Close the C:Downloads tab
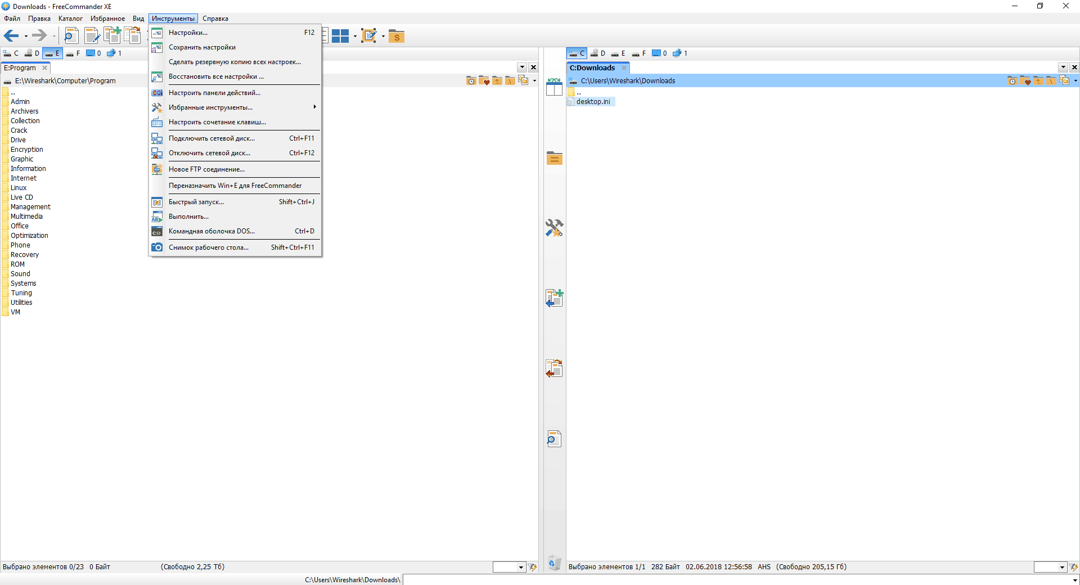 point(624,68)
